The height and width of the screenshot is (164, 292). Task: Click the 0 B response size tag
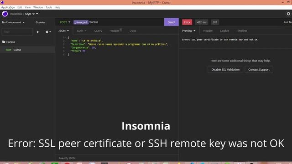tap(215, 22)
